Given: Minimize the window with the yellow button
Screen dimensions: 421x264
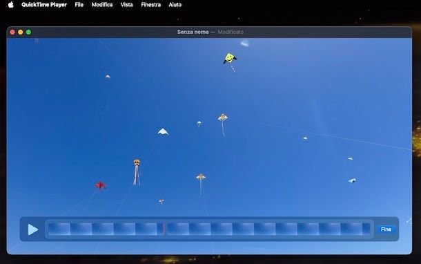Looking at the screenshot, I should (21, 32).
